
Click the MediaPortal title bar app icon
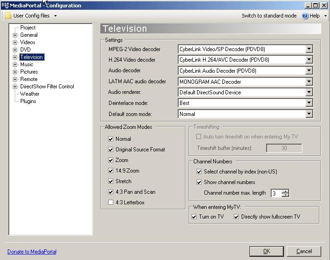[5, 6]
